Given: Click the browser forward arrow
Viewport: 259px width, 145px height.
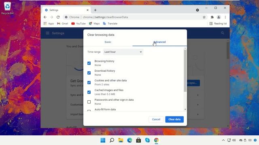Looking at the screenshot, I should coord(51,17).
